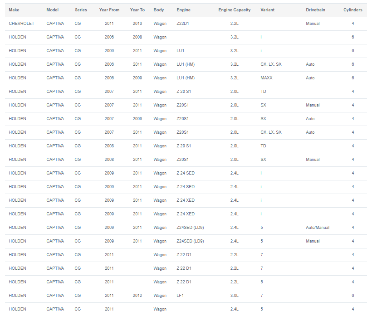
Task: Click the Year To column header
Action: pyautogui.click(x=137, y=10)
